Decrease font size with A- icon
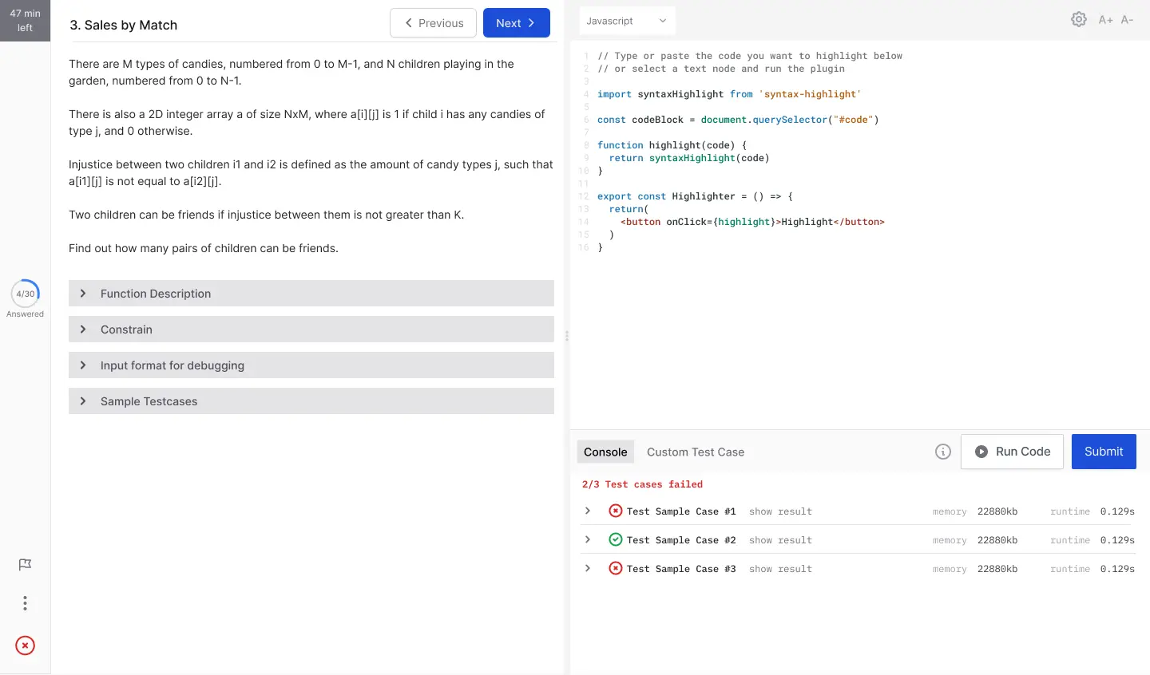This screenshot has width=1150, height=675. tap(1127, 20)
